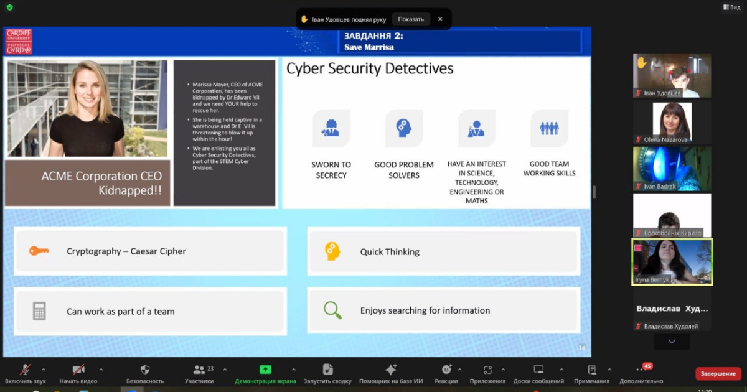Viewport: 747px width, 392px height.
Task: Open the Реакции smiley icon
Action: point(446,370)
